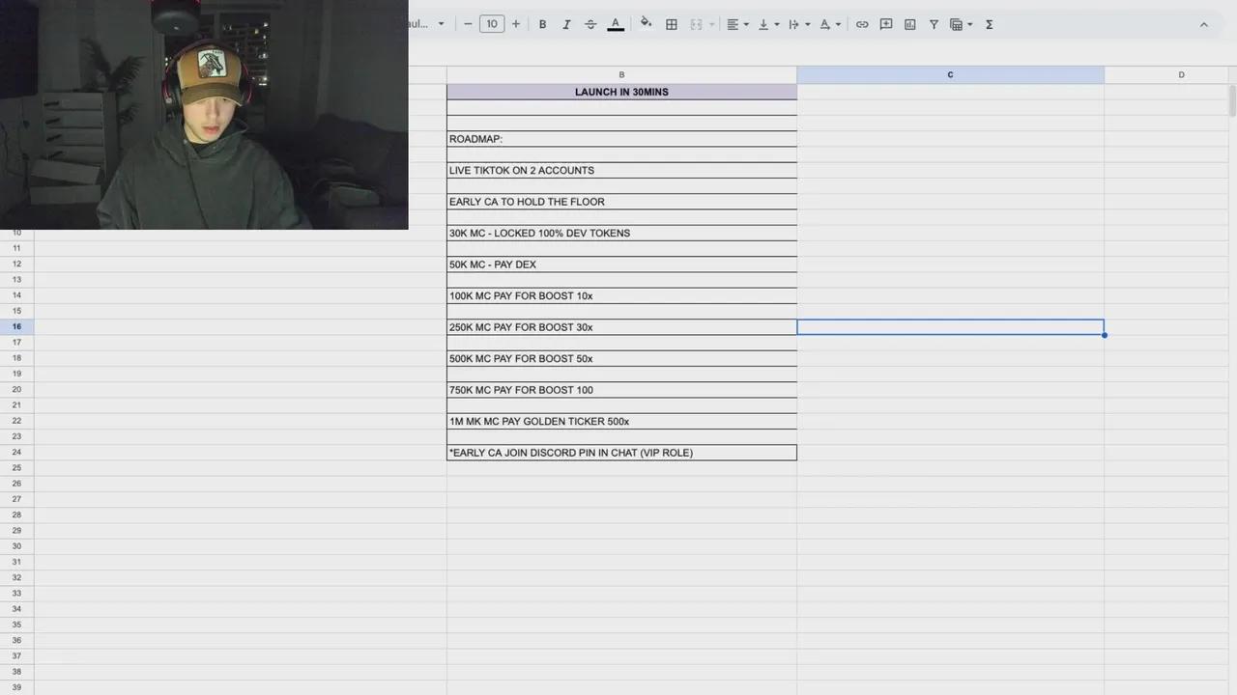
Task: Open the functions Σ menu
Action: click(x=989, y=24)
